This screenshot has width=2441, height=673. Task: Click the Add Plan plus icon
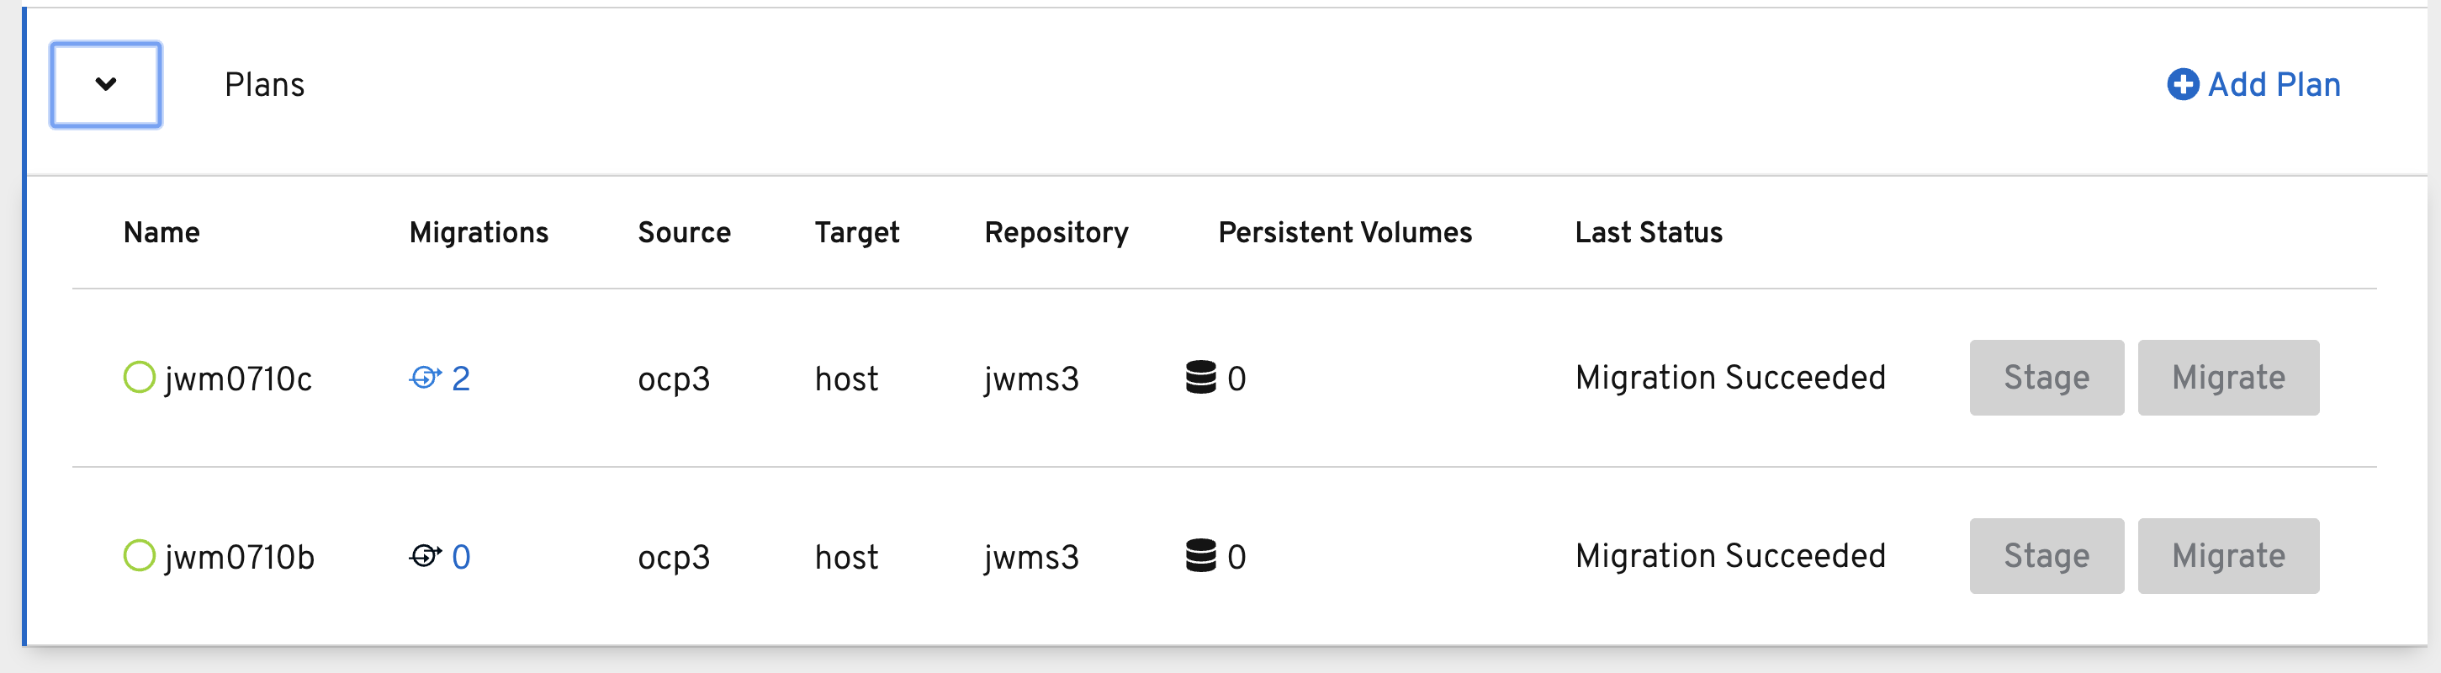click(2182, 84)
